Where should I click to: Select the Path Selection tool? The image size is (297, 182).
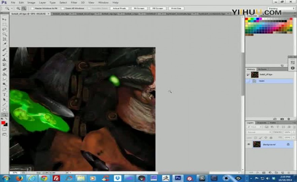tap(4, 99)
